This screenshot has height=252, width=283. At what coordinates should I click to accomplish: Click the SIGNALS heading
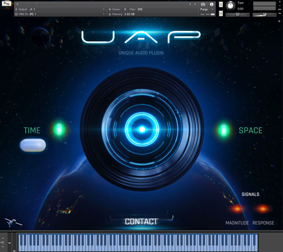[x=250, y=194]
